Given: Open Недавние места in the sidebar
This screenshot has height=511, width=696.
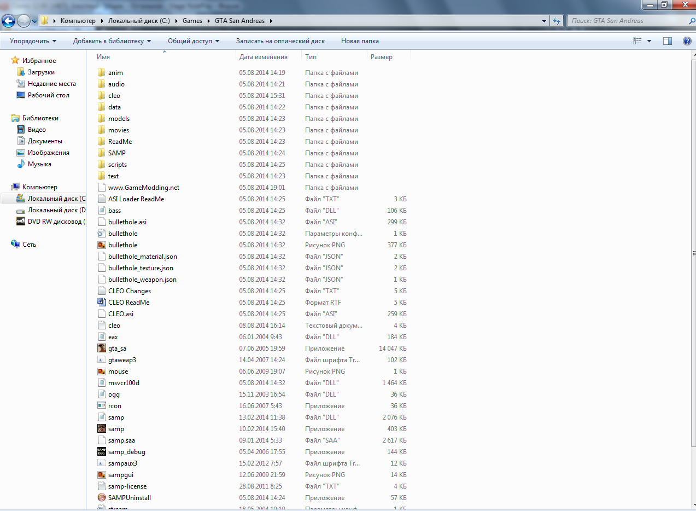Looking at the screenshot, I should pos(52,84).
